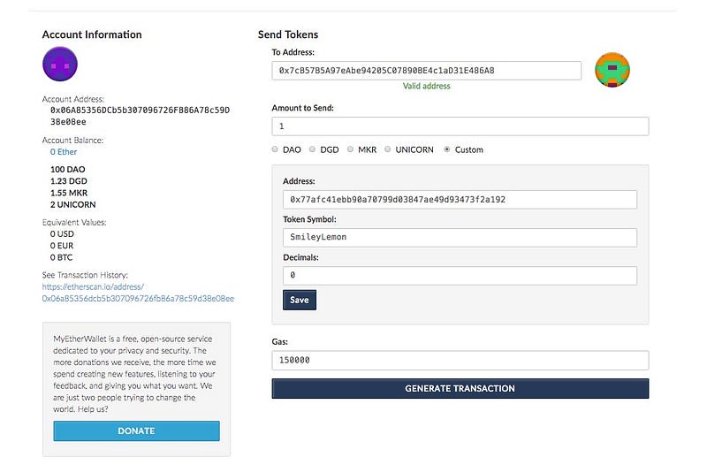Edit the Token Symbol SmileyLemon field
Image resolution: width=707 pixels, height=465 pixels.
[x=460, y=237]
